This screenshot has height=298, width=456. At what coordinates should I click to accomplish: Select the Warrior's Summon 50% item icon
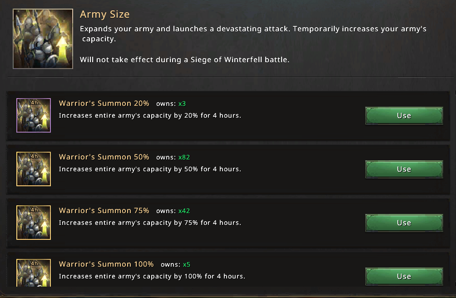point(34,169)
